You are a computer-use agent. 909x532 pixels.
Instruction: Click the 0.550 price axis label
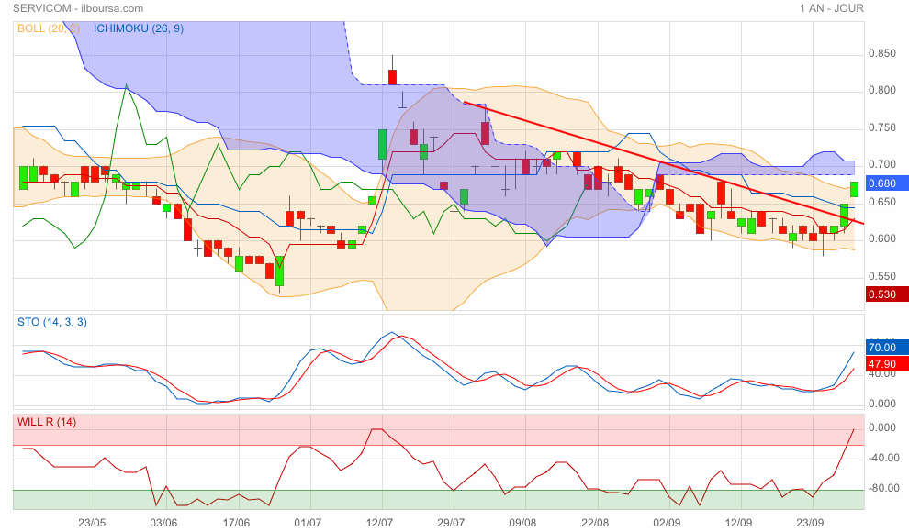(881, 276)
